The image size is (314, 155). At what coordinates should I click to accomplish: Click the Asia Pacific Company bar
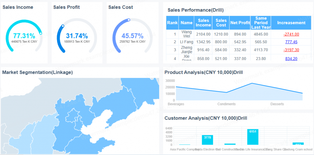[185, 144]
